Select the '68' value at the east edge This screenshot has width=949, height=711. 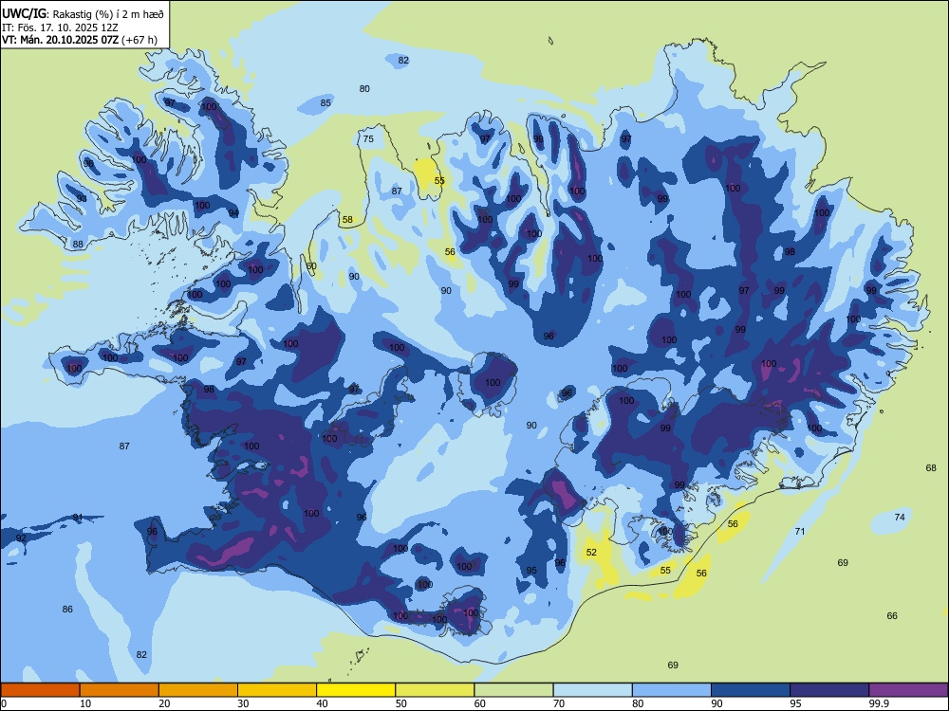931,467
